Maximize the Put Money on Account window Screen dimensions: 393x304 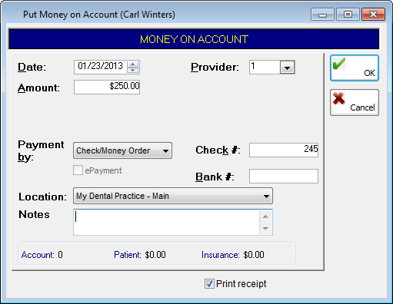pos(348,15)
